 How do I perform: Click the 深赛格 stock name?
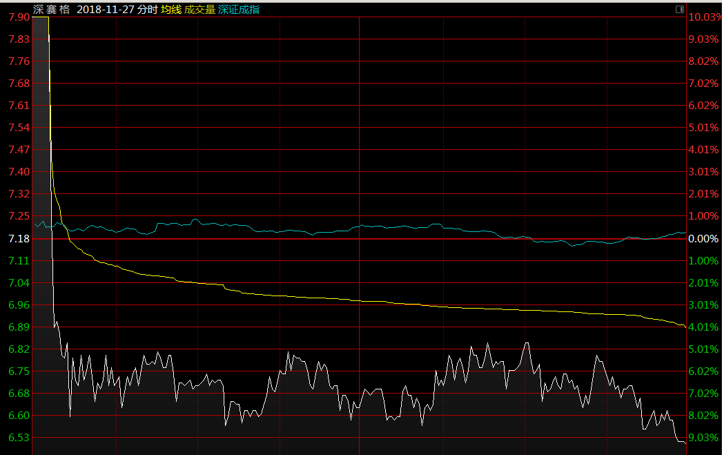(52, 10)
